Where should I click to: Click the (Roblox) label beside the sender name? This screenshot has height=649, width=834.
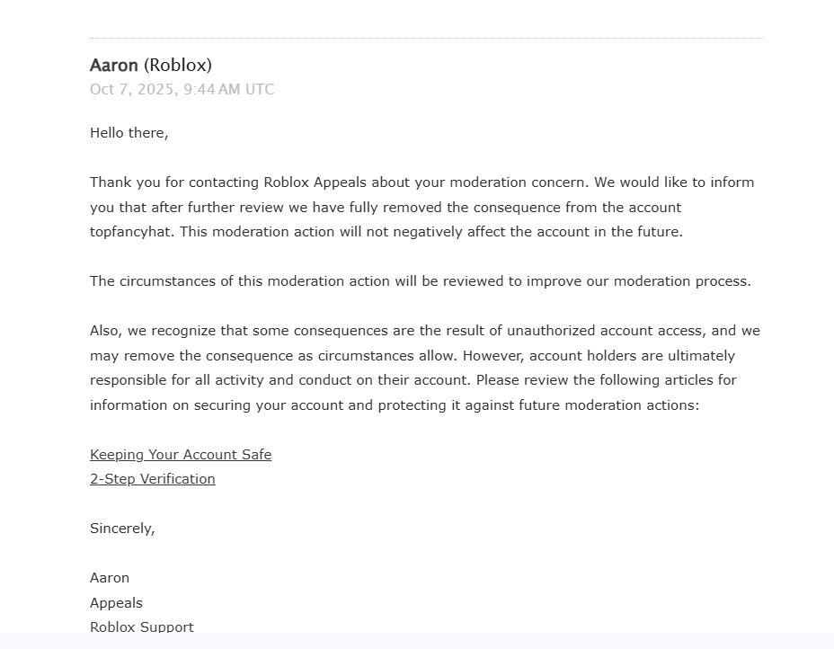pyautogui.click(x=178, y=66)
